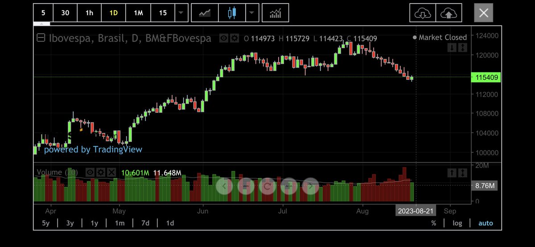Click the Jun label on time axis
The width and height of the screenshot is (535, 247).
(x=203, y=210)
